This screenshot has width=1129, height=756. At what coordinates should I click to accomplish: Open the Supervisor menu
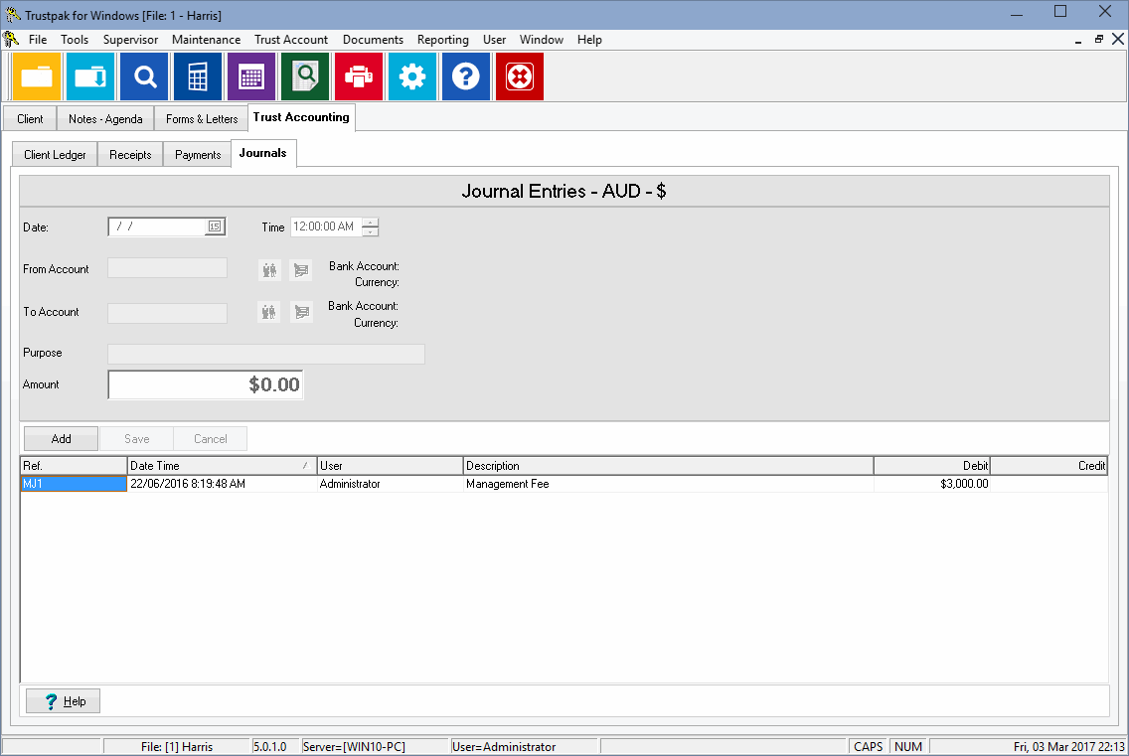[130, 40]
